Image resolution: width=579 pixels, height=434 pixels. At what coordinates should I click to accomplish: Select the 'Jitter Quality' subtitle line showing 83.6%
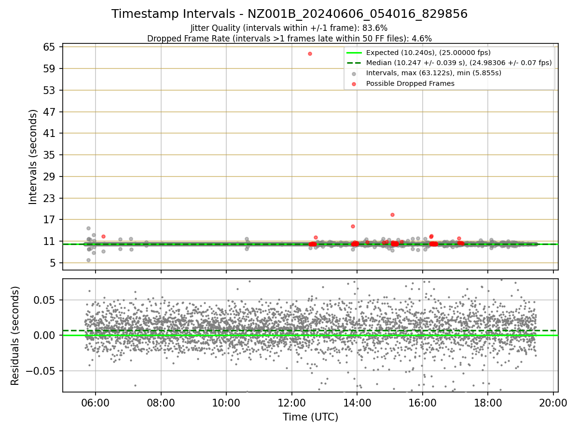point(289,28)
